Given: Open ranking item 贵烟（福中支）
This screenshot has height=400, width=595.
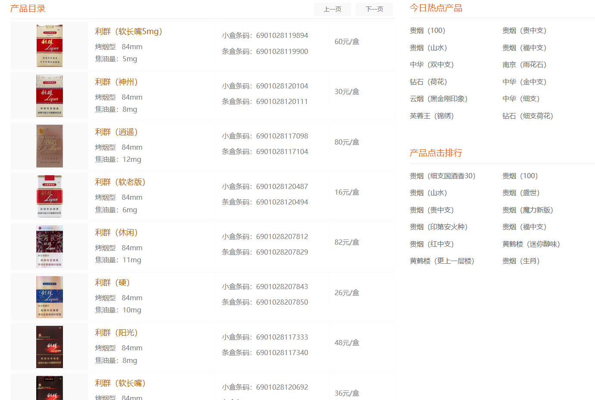Looking at the screenshot, I should (x=524, y=227).
